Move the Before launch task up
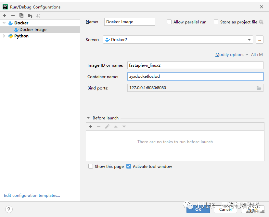The width and height of the screenshot is (269, 217). pos(116,127)
